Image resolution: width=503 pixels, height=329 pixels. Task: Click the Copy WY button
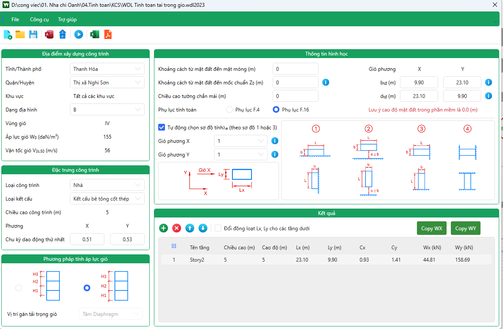pyautogui.click(x=465, y=228)
